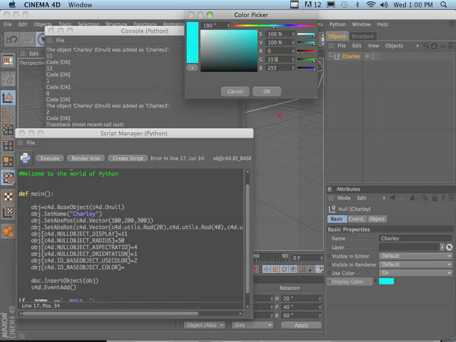
Task: Click the home icon in Object Manager
Action: point(434,46)
